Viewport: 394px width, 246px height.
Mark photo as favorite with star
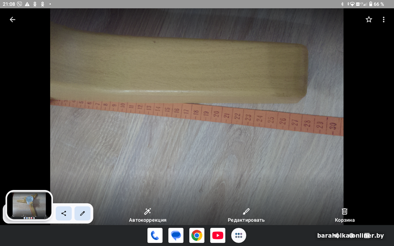click(368, 20)
